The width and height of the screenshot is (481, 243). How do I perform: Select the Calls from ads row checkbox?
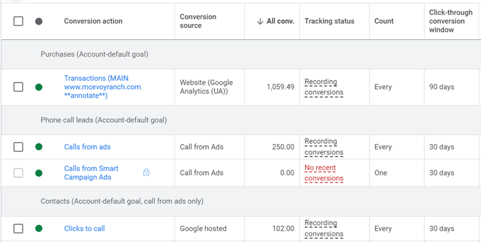[18, 147]
